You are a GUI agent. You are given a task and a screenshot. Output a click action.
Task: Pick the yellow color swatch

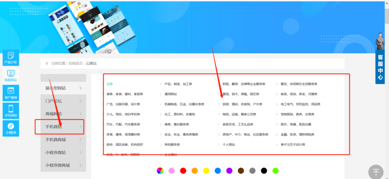206,170
